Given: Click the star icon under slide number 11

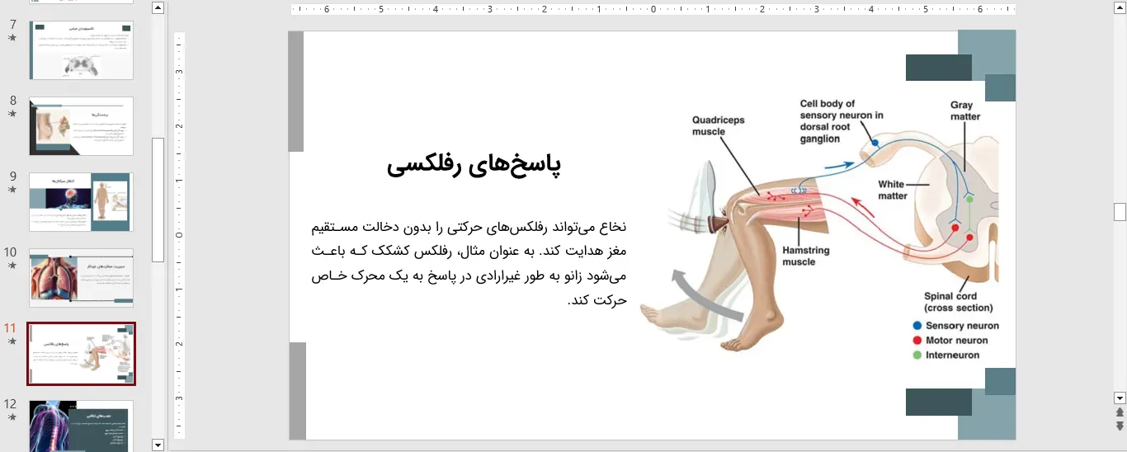Looking at the screenshot, I should 12,341.
